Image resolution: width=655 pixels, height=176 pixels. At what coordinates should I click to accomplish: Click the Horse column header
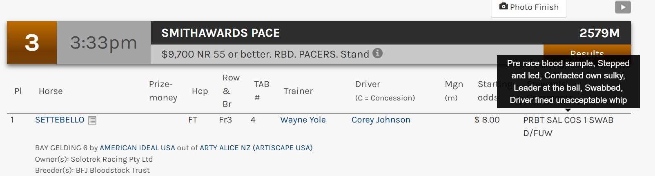click(51, 91)
